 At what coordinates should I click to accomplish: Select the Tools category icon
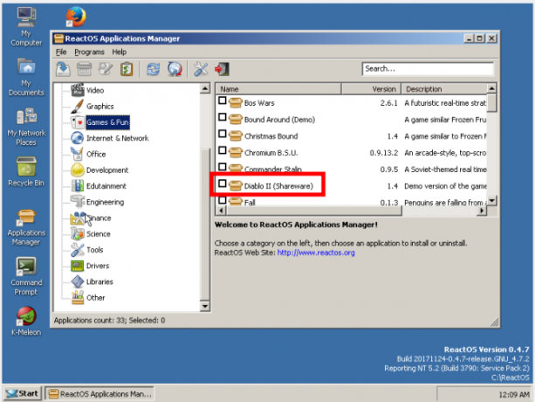point(78,250)
